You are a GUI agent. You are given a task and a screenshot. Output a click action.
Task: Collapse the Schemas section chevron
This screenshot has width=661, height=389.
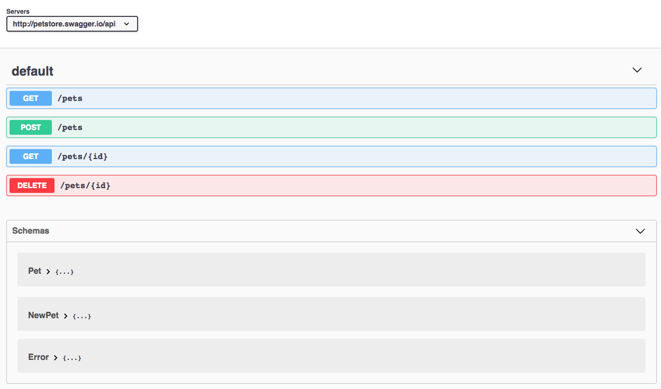[x=640, y=231]
